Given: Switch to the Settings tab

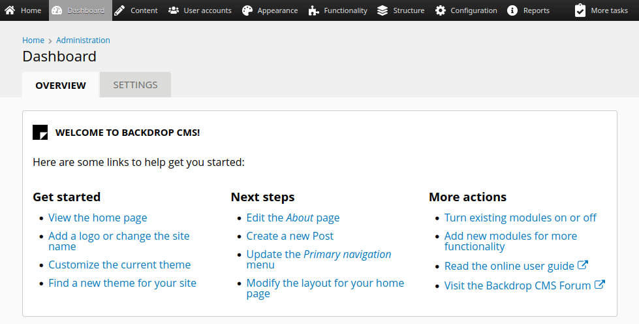Looking at the screenshot, I should (135, 85).
